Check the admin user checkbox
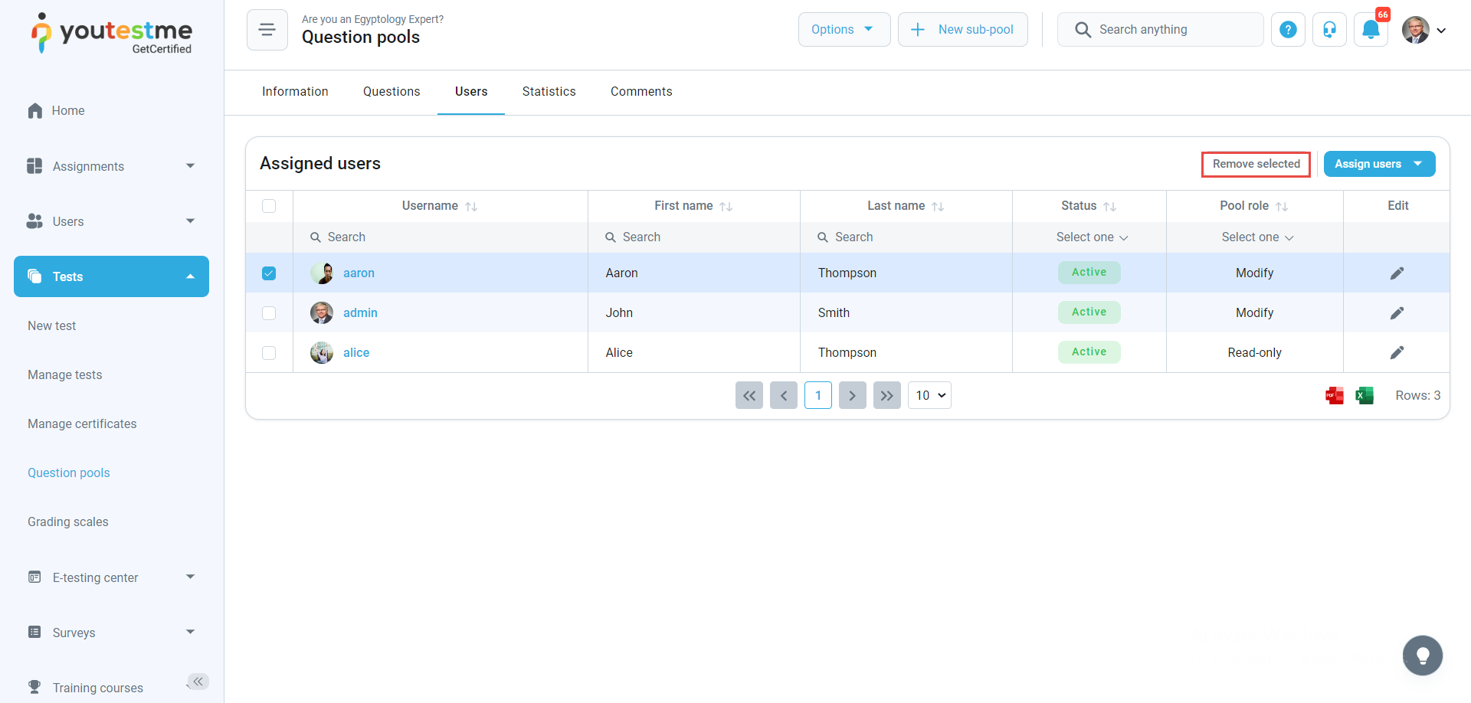The width and height of the screenshot is (1471, 703). (269, 313)
